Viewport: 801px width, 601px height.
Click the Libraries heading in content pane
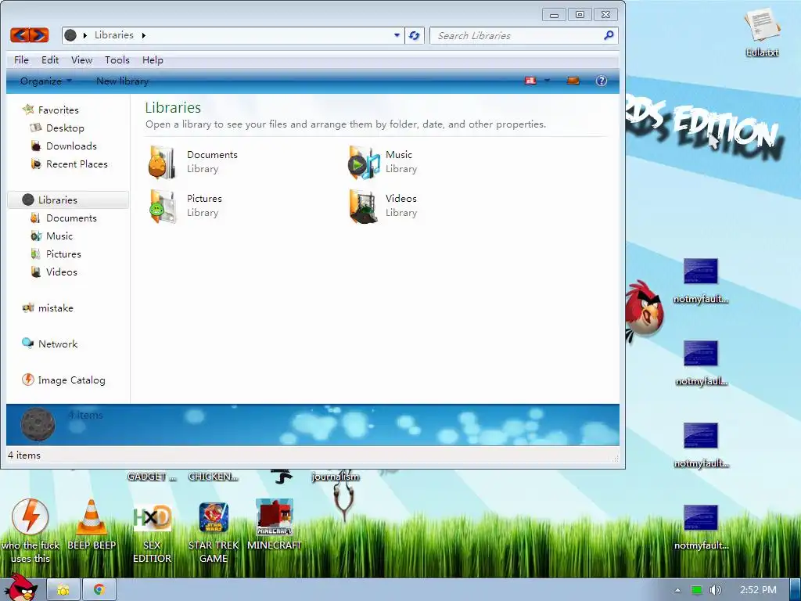coord(173,108)
